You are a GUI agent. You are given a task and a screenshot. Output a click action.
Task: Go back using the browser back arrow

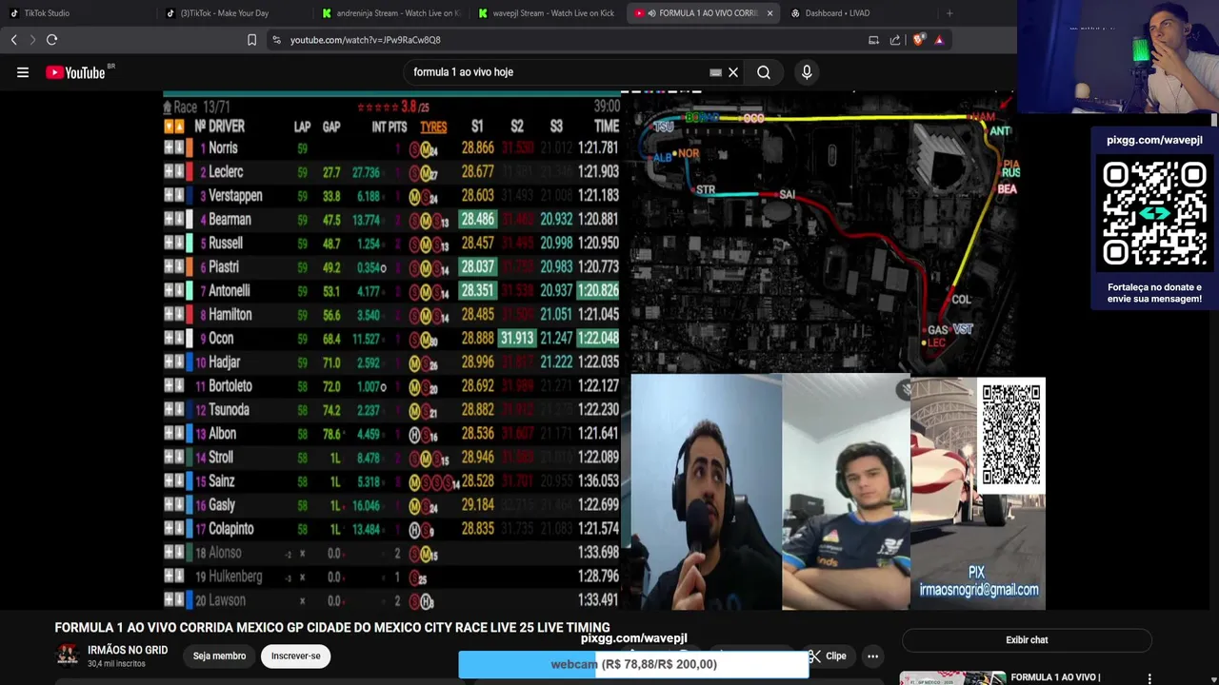[13, 40]
